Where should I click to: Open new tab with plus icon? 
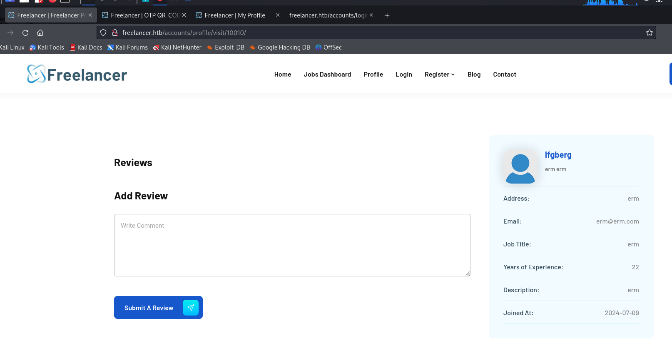point(387,15)
